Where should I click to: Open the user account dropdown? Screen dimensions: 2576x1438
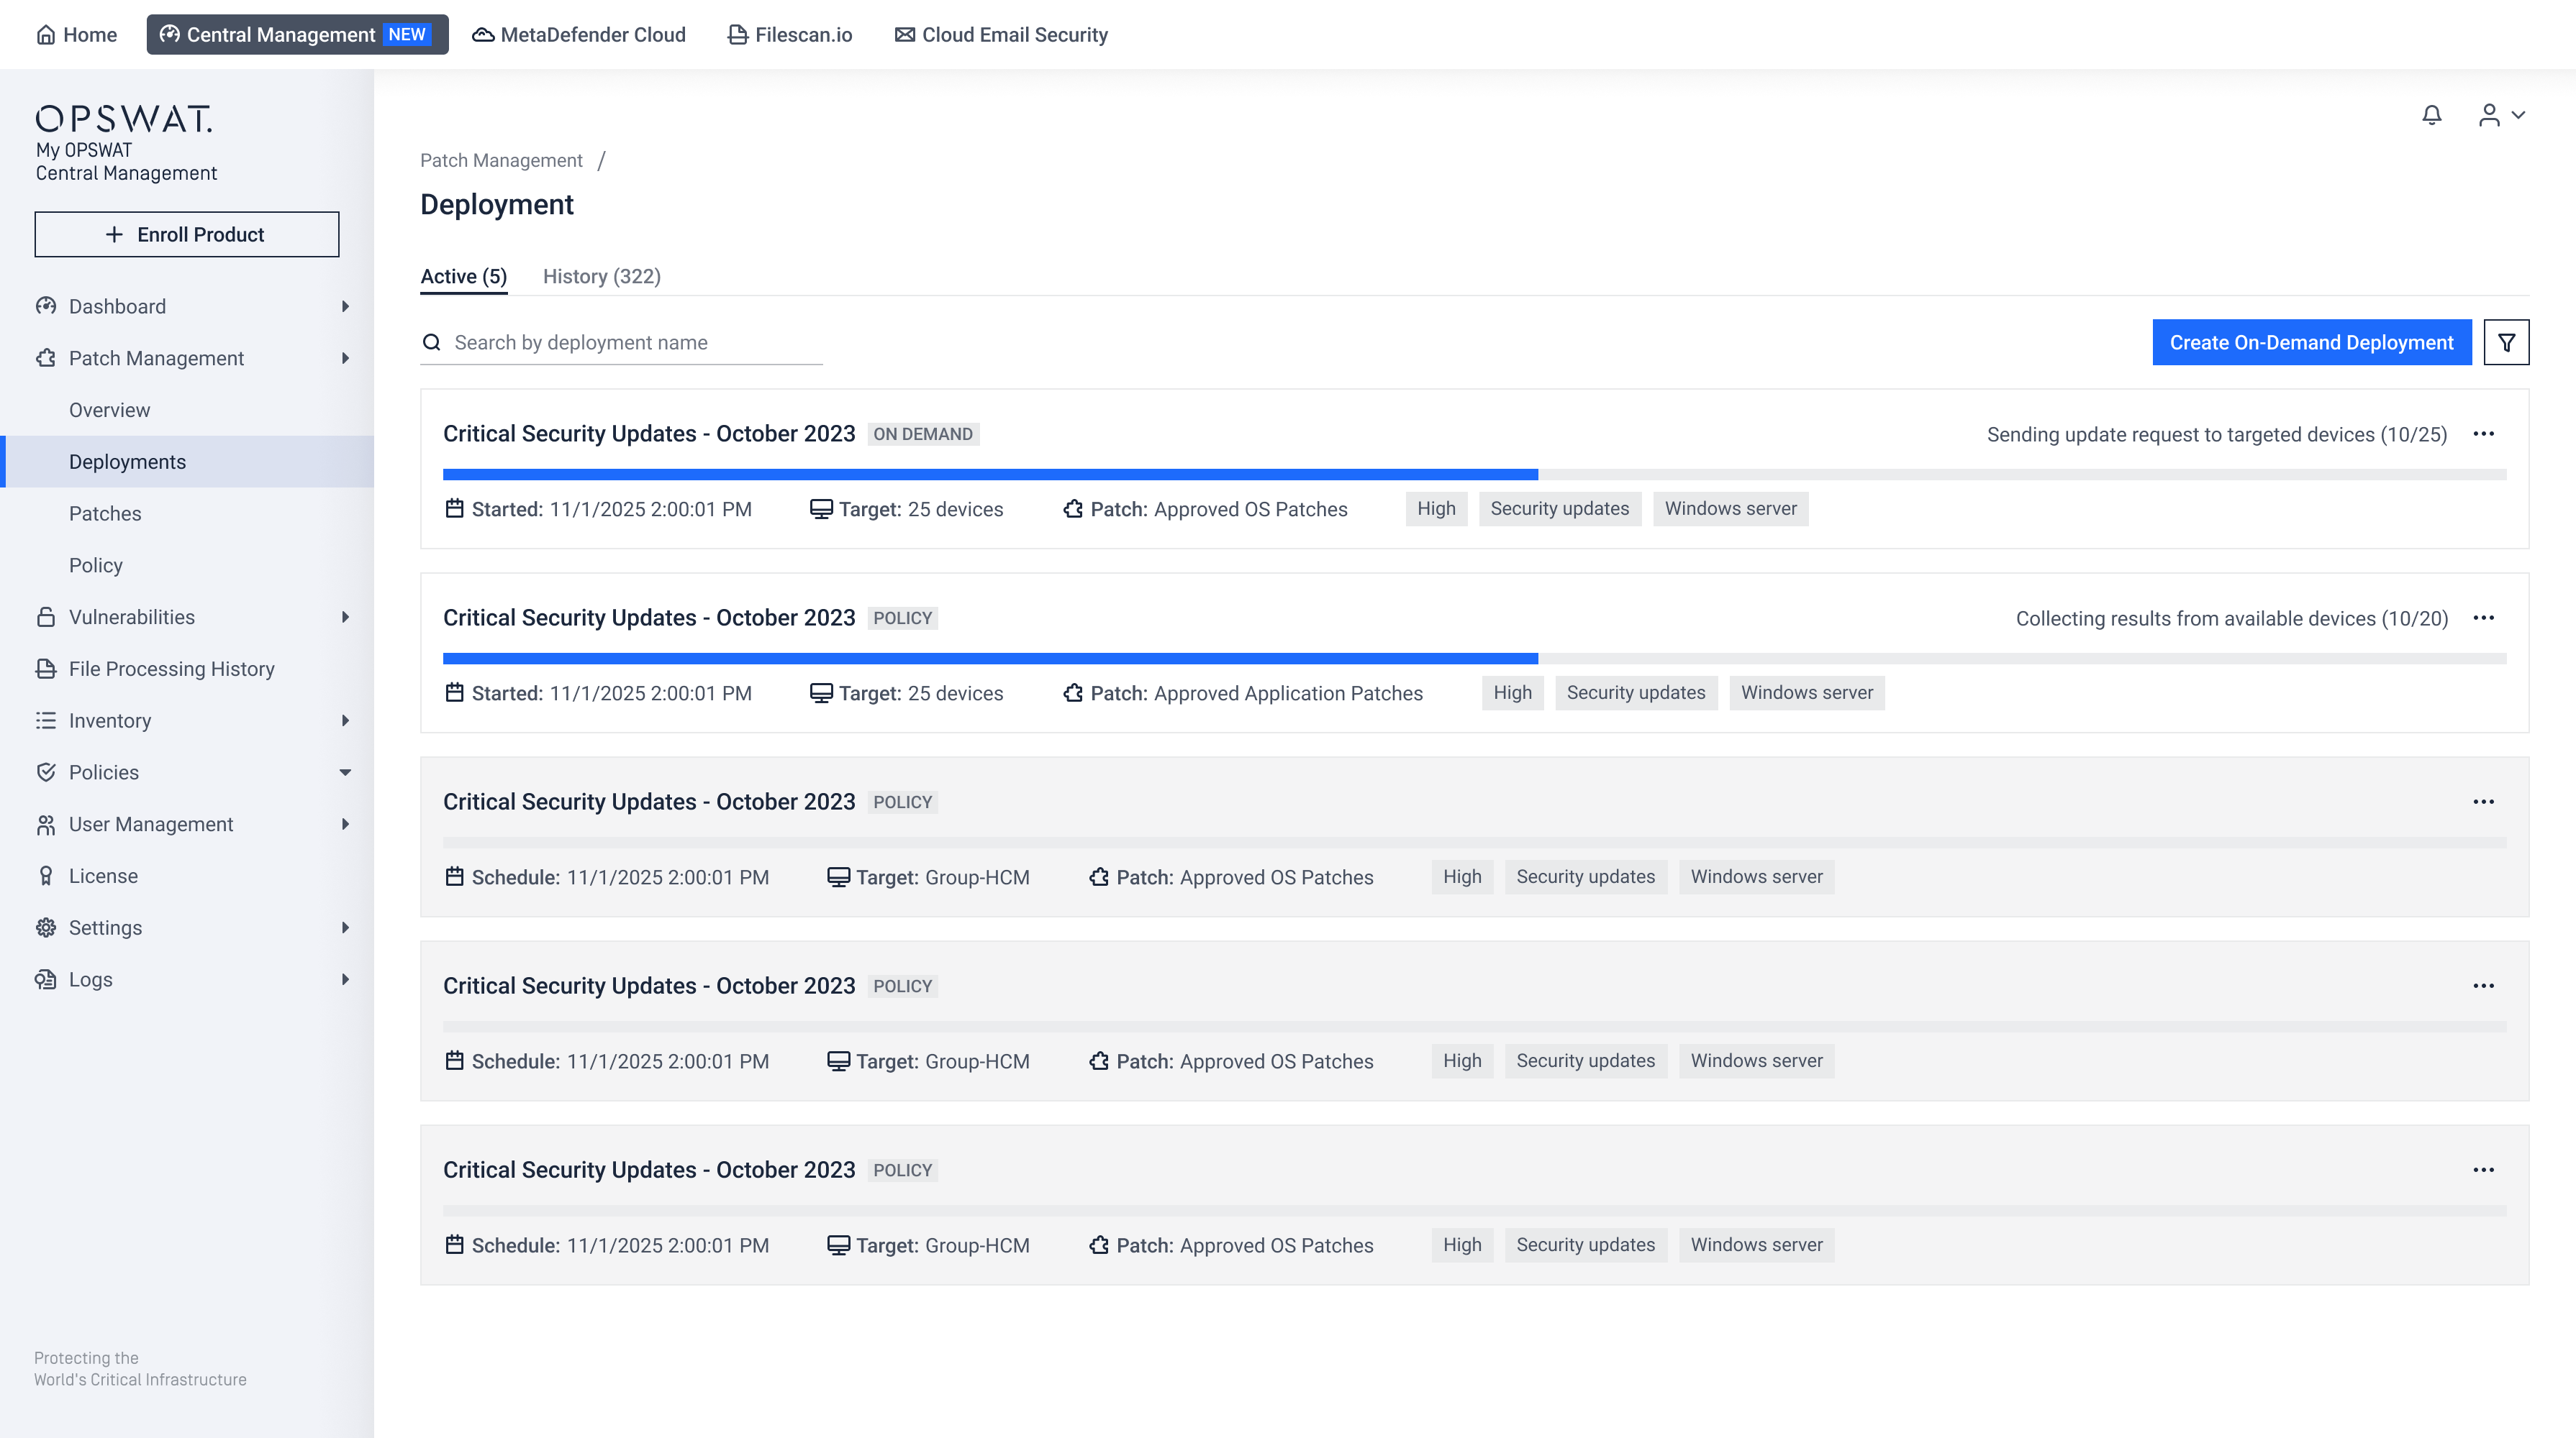2501,115
